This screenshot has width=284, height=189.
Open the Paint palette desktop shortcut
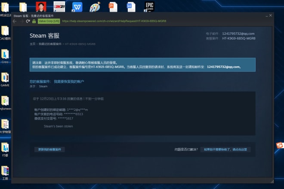95,7
